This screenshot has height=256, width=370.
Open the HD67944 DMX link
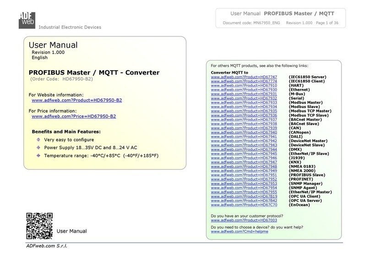tap(244, 149)
